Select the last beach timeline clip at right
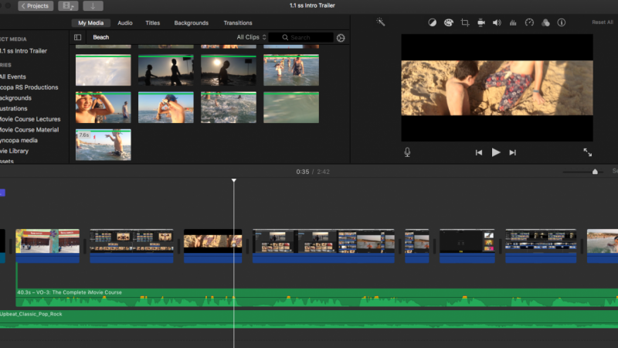The width and height of the screenshot is (618, 348). 603,245
